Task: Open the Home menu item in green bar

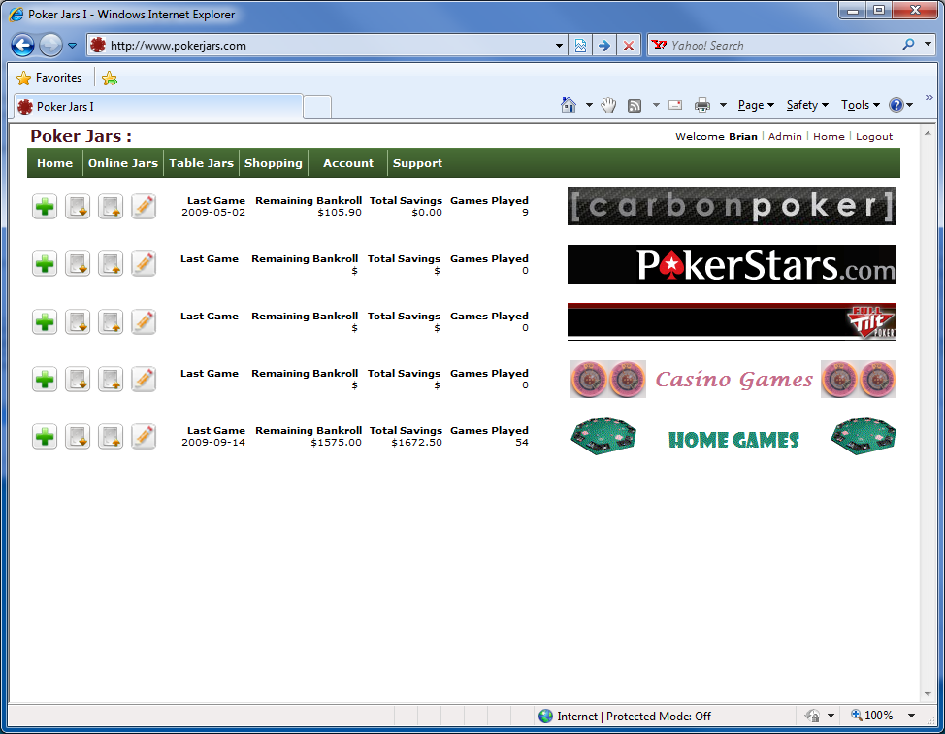Action: [x=55, y=163]
